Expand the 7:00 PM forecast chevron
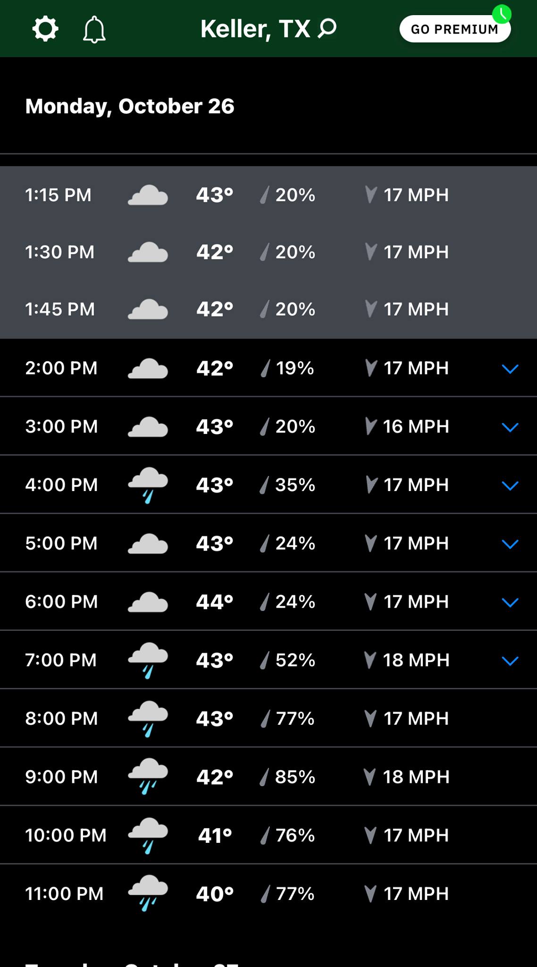The width and height of the screenshot is (537, 967). point(510,661)
